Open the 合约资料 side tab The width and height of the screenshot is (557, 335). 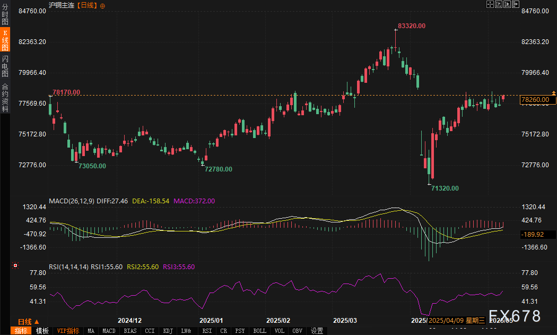[5, 98]
